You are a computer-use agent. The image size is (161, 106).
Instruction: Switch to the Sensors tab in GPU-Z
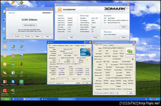pos(105,45)
